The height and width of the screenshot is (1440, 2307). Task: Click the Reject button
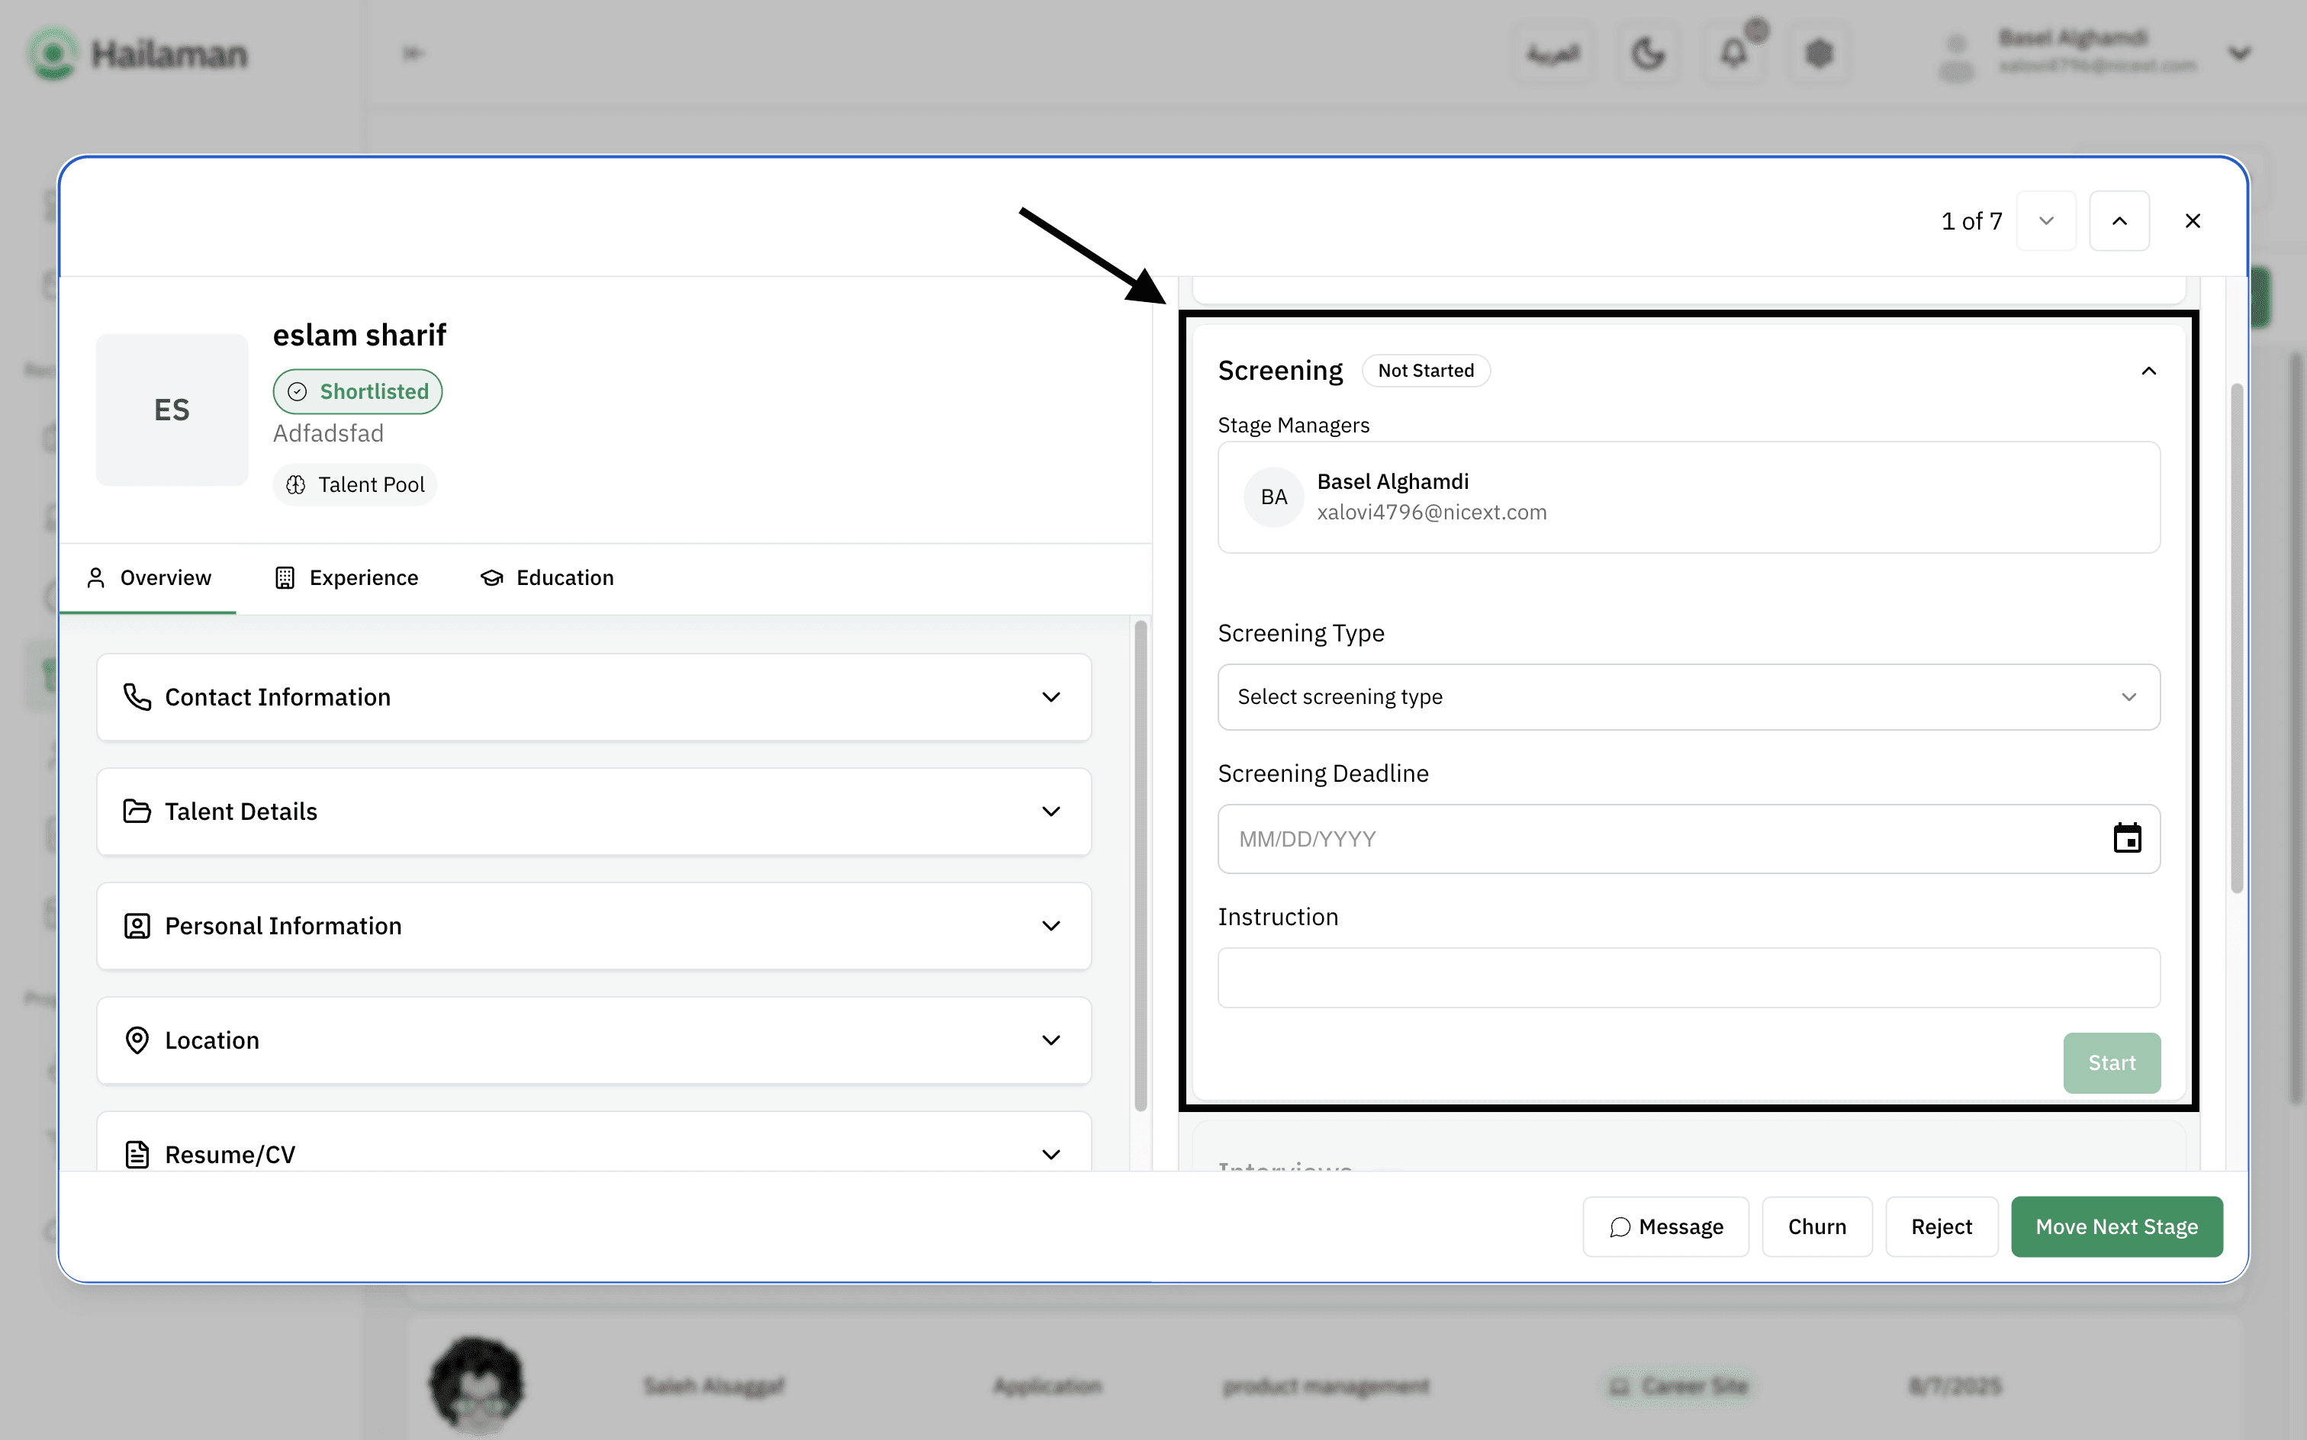click(x=1940, y=1226)
